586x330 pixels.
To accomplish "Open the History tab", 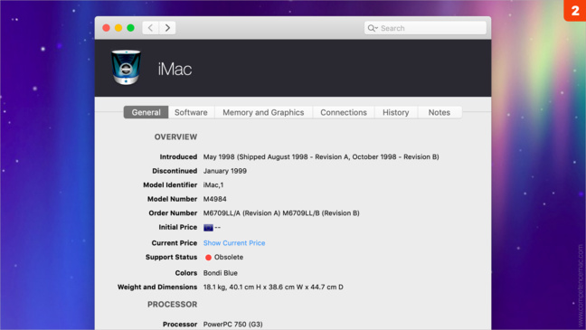I will point(396,112).
